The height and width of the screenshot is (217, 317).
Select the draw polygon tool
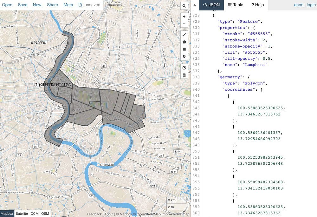pos(184,42)
